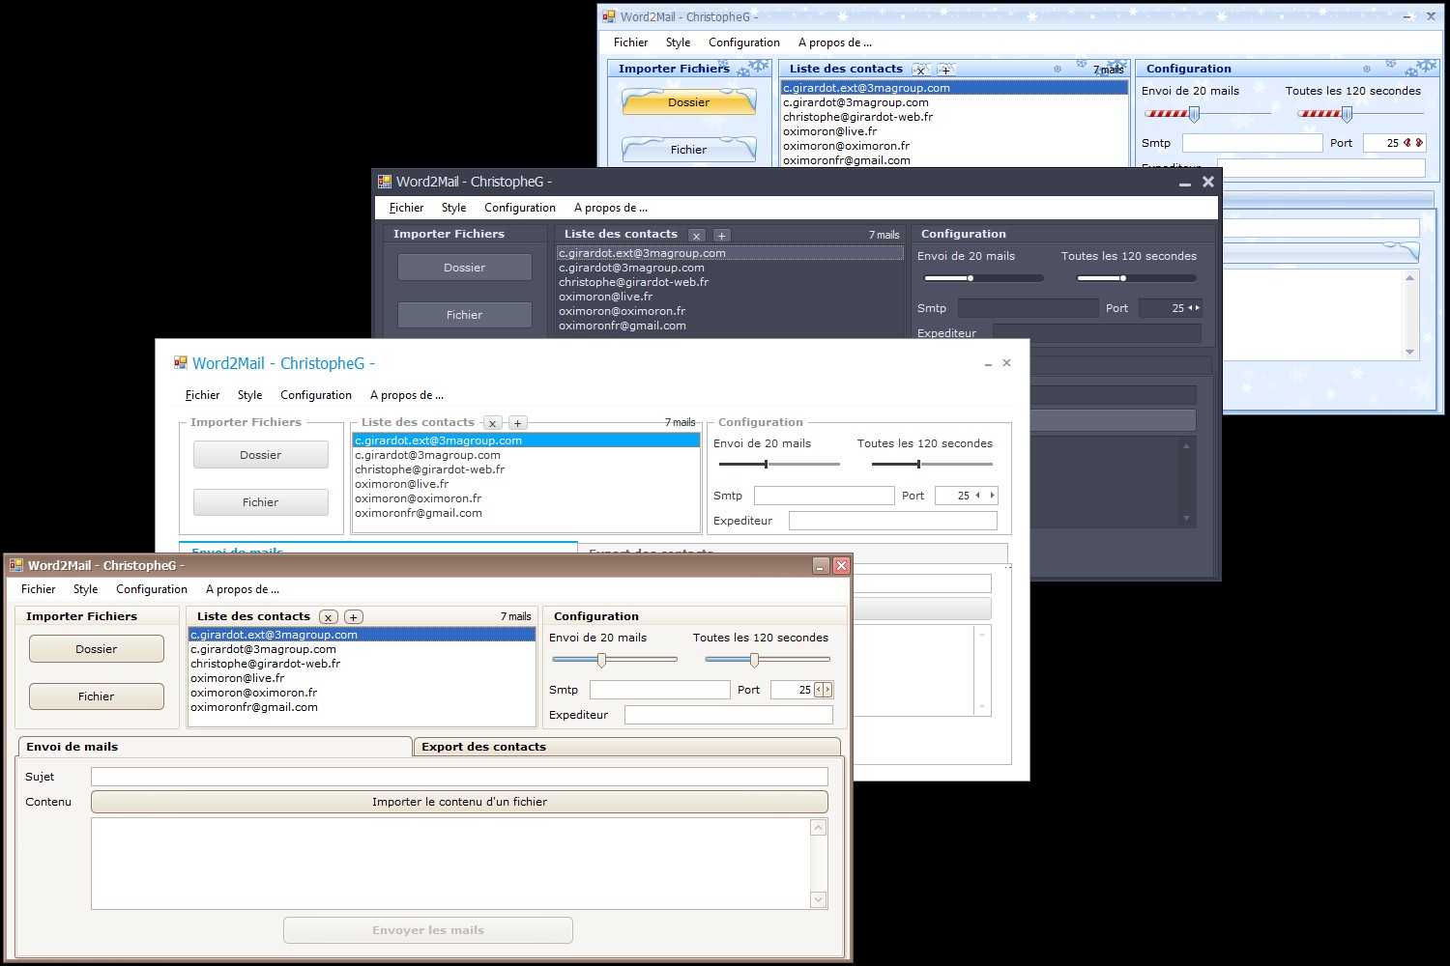Open Configuration menu in beige window
The height and width of the screenshot is (966, 1450).
tap(152, 589)
